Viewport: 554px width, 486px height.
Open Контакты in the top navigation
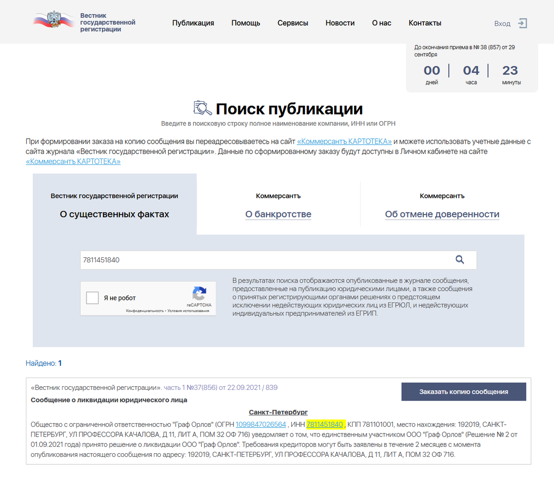click(x=425, y=23)
